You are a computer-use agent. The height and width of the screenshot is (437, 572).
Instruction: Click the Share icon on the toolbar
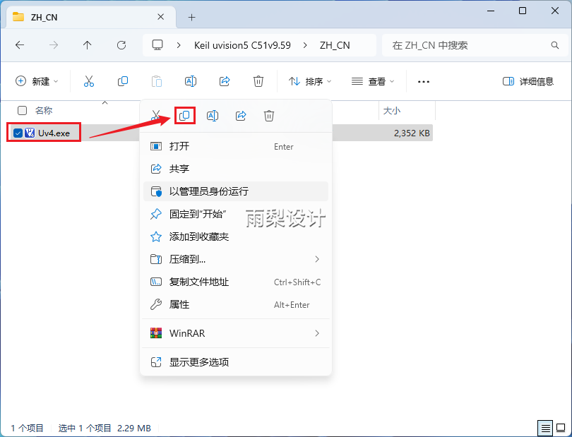click(225, 81)
